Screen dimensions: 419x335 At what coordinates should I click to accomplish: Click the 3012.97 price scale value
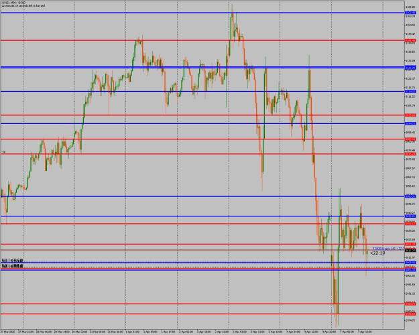pos(410,257)
